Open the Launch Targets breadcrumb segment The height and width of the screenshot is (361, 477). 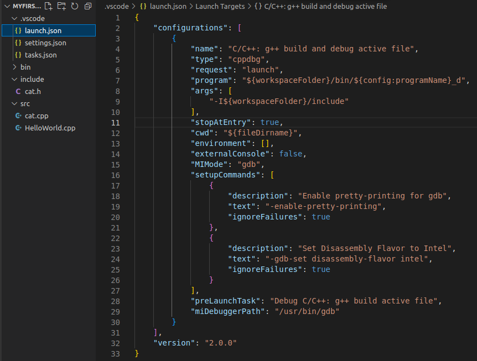pos(218,6)
